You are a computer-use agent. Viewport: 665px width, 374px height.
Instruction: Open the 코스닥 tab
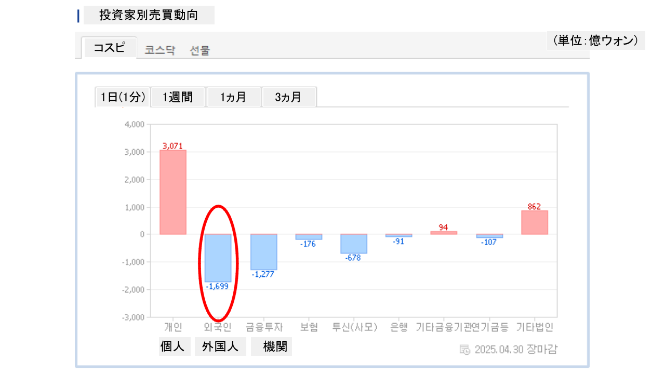(159, 50)
